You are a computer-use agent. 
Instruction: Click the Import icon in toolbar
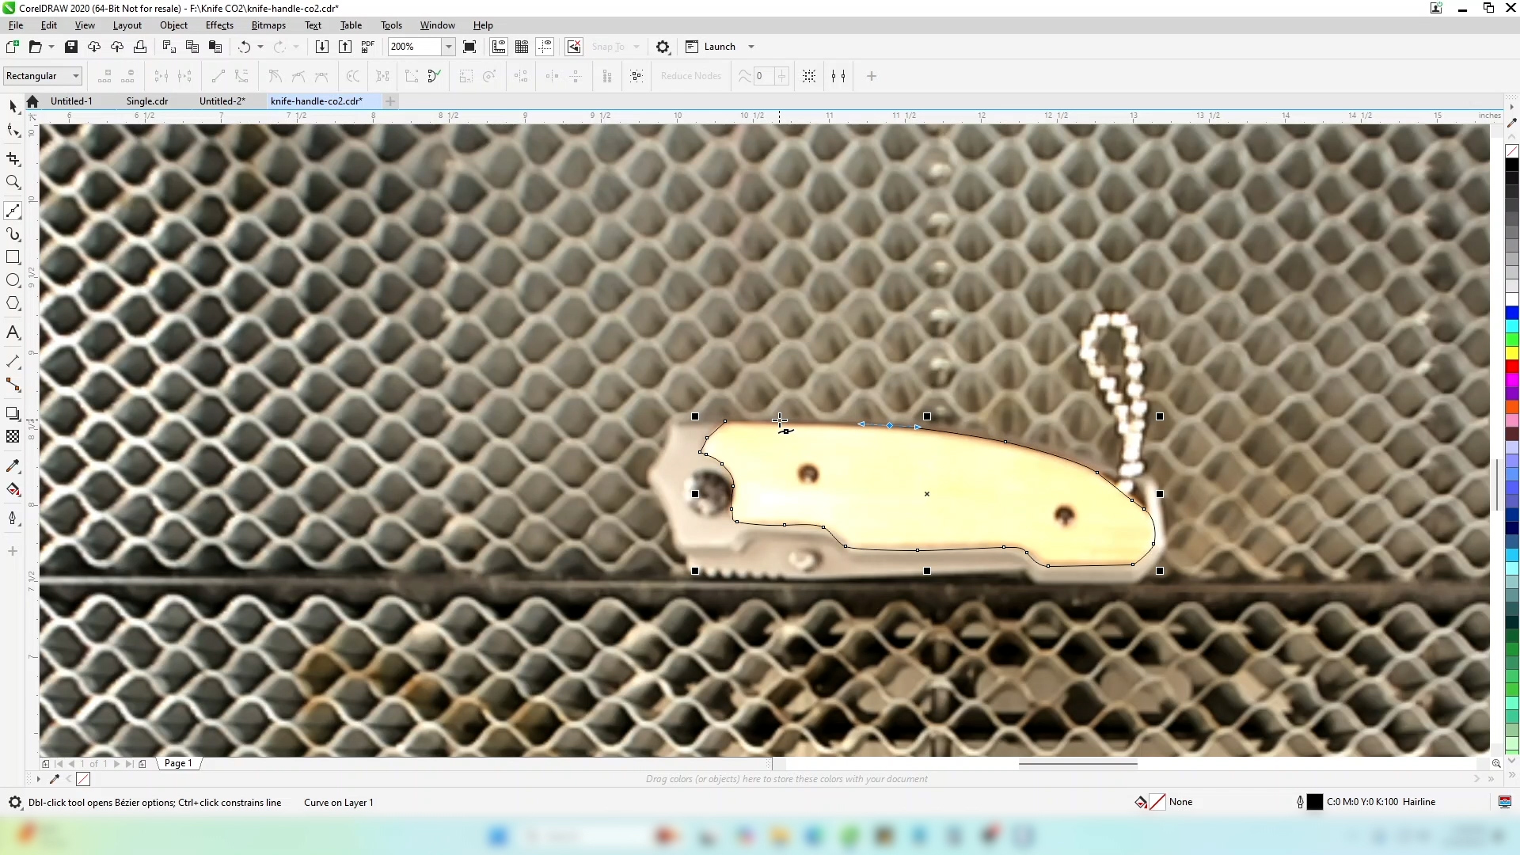[x=321, y=47]
